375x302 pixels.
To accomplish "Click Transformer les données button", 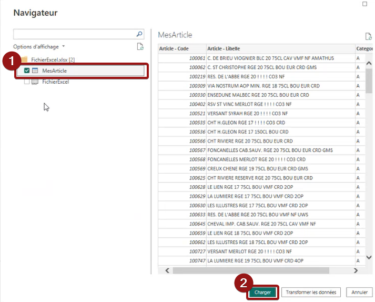I will [311, 292].
